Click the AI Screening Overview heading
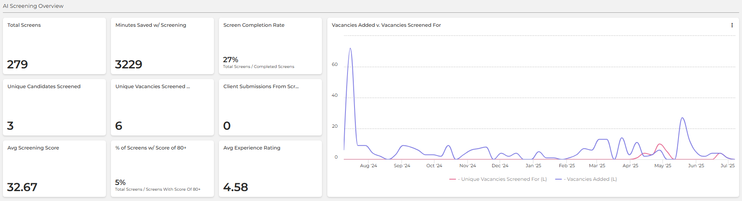This screenshot has height=201, width=742. pos(33,6)
